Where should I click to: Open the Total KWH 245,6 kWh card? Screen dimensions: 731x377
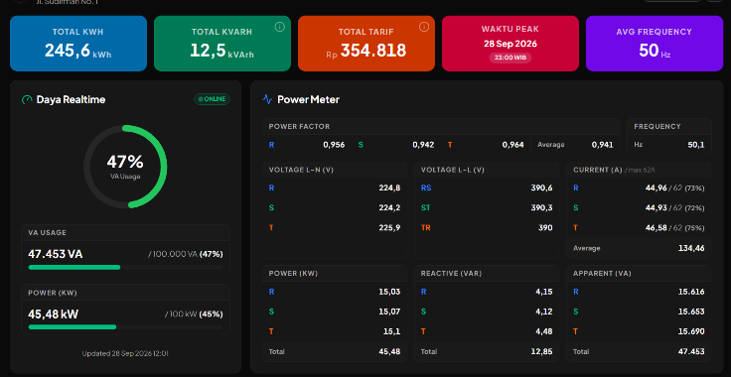click(78, 44)
